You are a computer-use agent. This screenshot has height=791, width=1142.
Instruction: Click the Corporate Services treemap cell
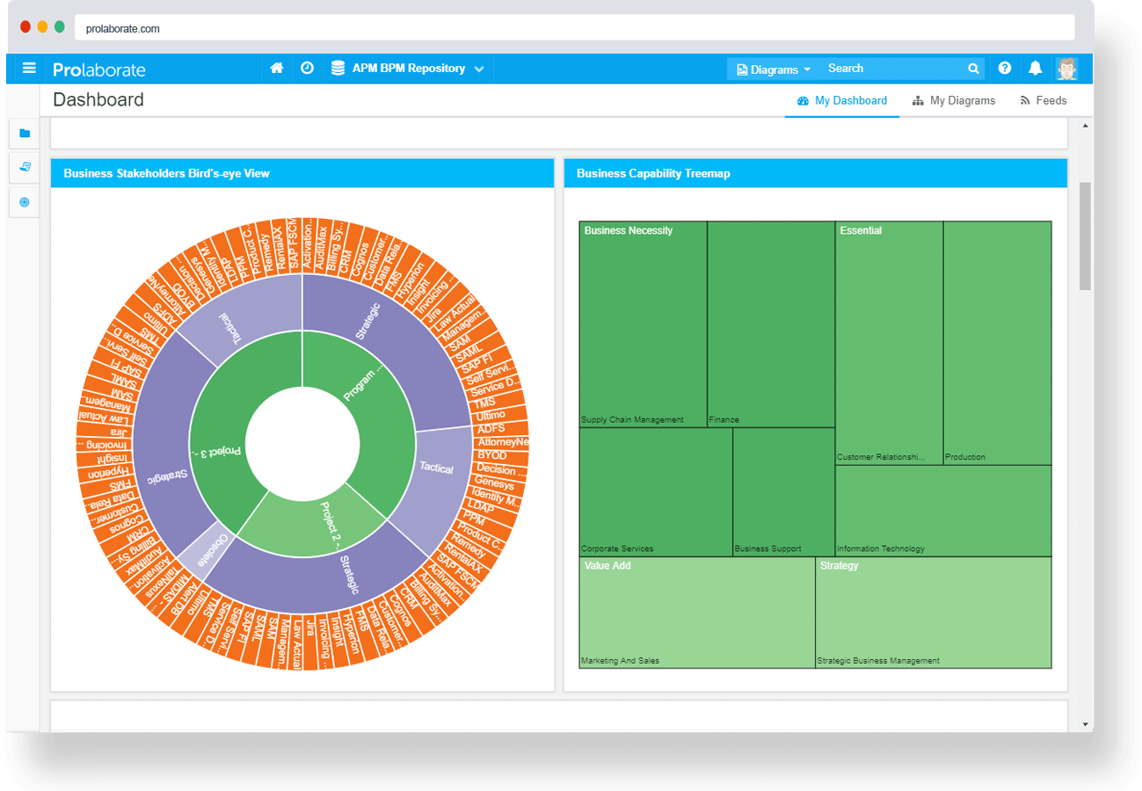656,491
